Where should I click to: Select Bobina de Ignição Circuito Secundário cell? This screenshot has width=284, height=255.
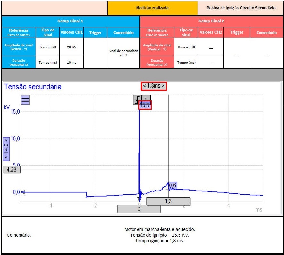(x=241, y=8)
